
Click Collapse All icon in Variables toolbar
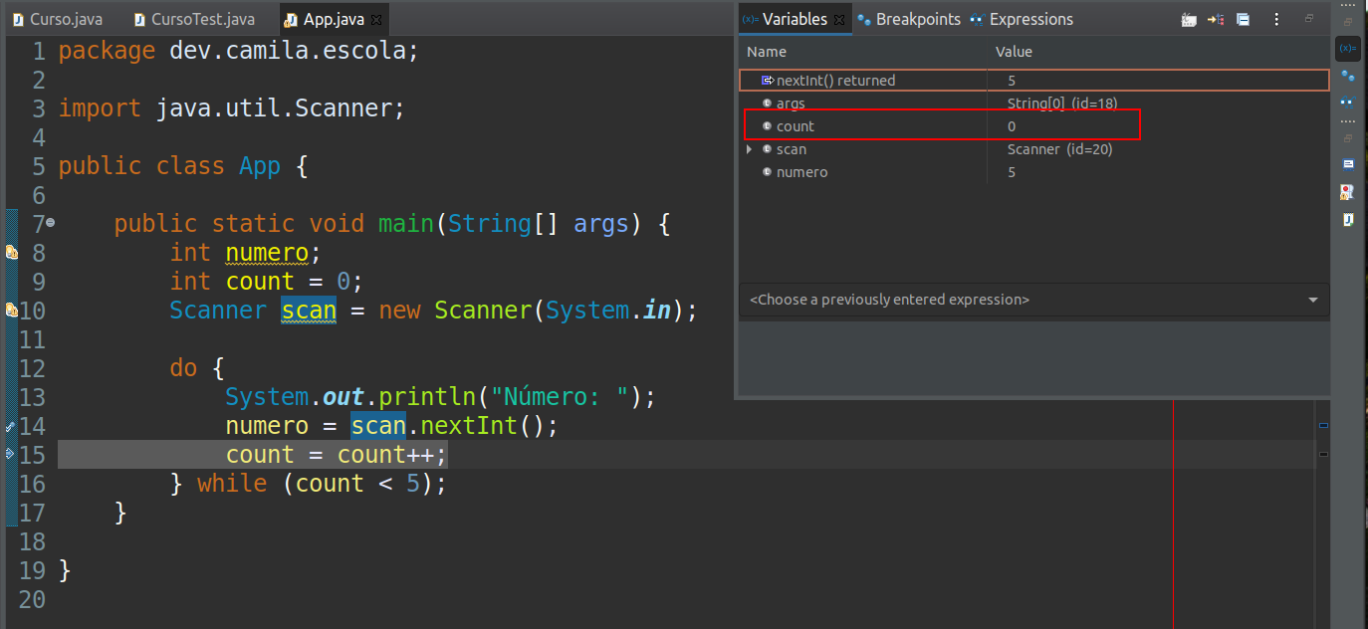tap(1243, 19)
